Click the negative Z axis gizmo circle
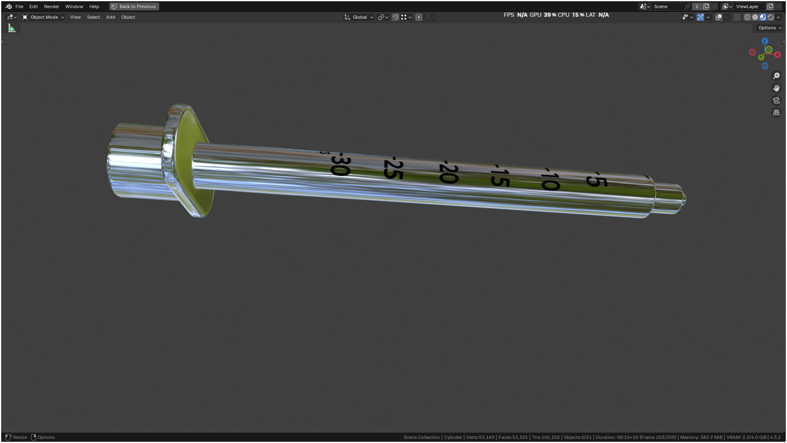 tap(765, 66)
